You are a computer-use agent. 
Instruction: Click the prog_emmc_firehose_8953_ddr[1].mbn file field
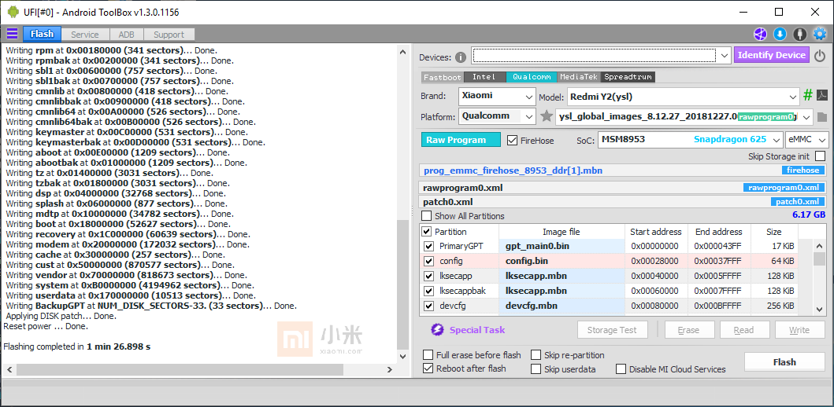tap(623, 170)
